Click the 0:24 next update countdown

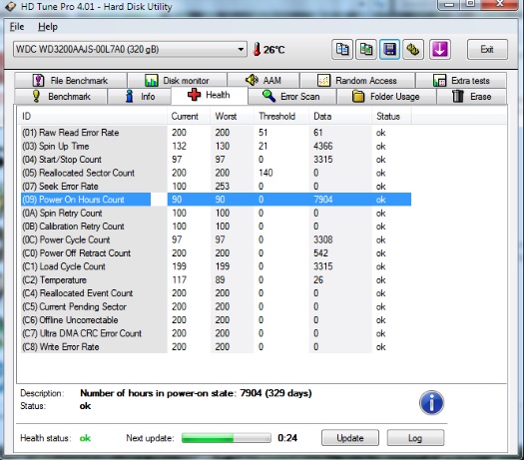(287, 438)
